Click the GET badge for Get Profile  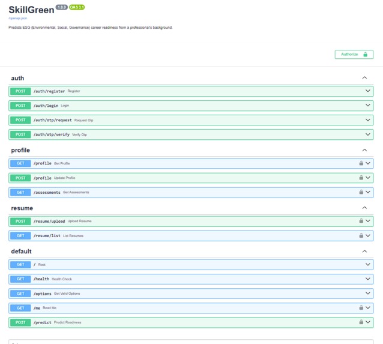20,163
